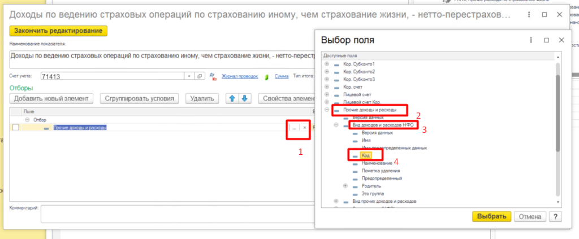Click Закончить редактирование button
Screen dimensions: 579x239
pyautogui.click(x=58, y=31)
